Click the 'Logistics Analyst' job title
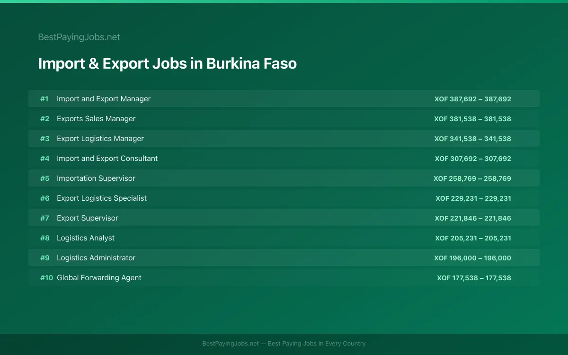Viewport: 568px width, 355px height. point(86,238)
